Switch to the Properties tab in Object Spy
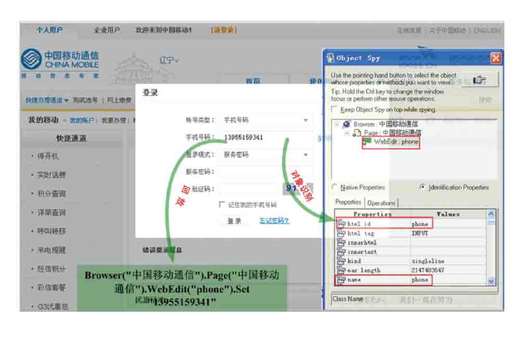 348,202
